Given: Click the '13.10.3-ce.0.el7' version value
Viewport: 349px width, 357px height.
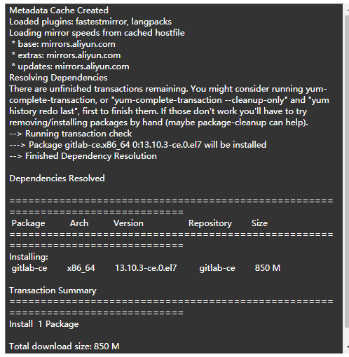Looking at the screenshot, I should click(x=146, y=268).
